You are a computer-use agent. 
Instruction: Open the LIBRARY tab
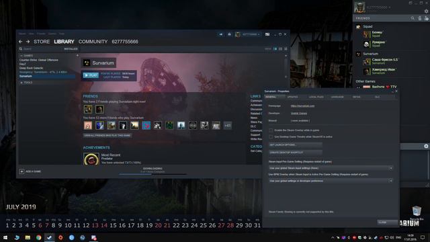click(64, 42)
